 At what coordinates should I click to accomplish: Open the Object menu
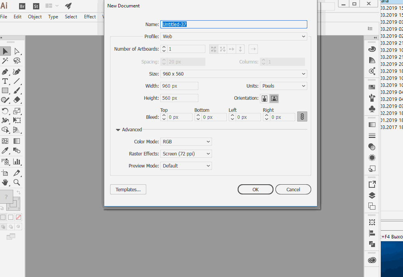coord(35,17)
